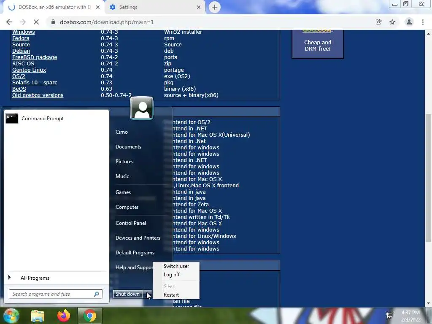Click the 'Win32 installer' cell
Viewport: 432px width, 324px height.
click(x=183, y=32)
